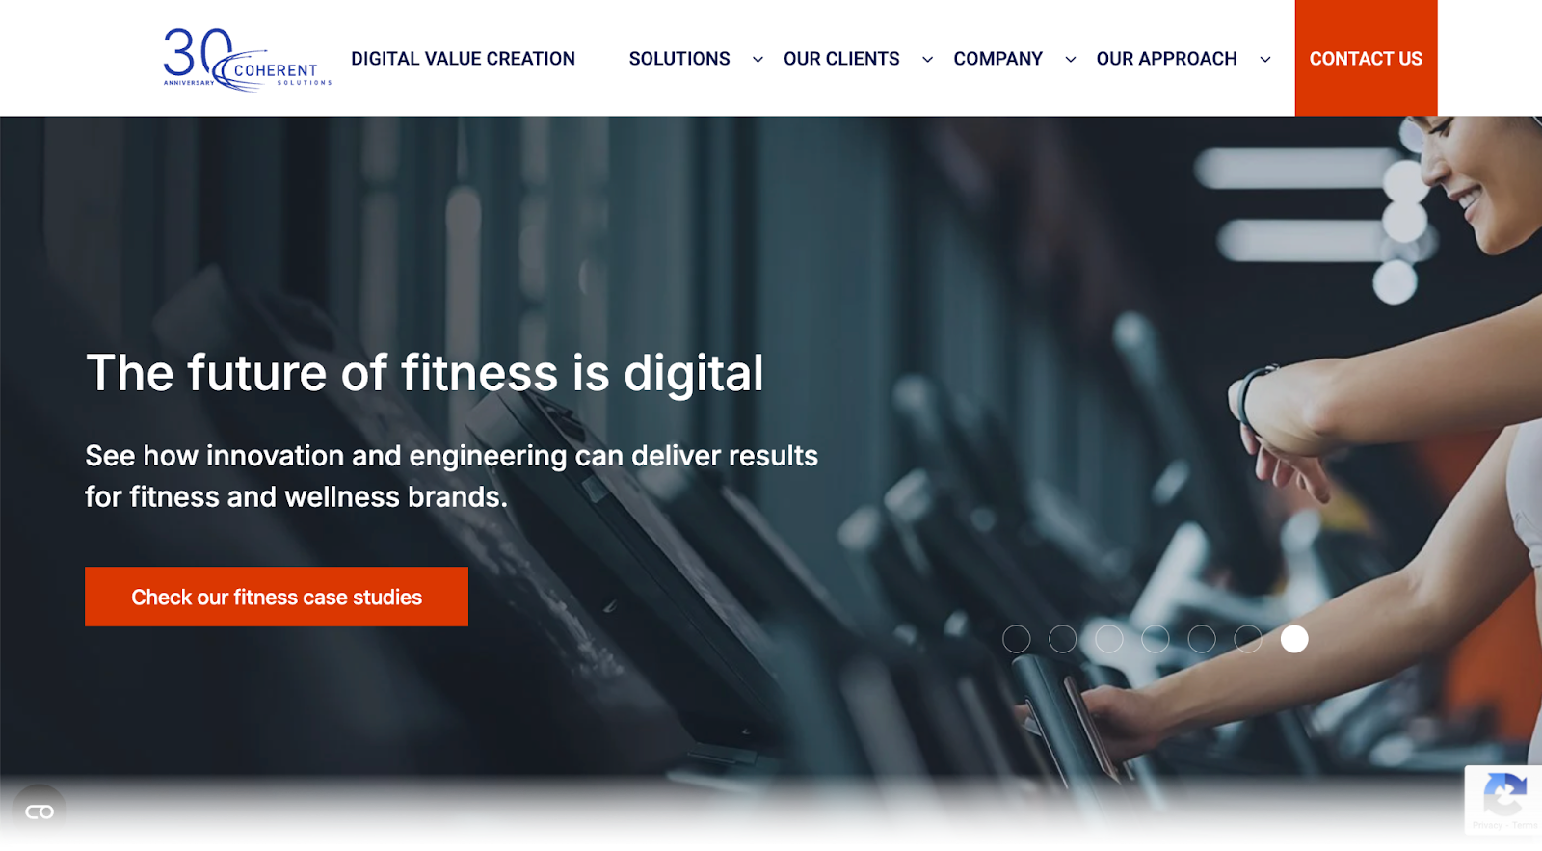Click the hero headline about fitness being digital
The image size is (1542, 851).
click(425, 374)
